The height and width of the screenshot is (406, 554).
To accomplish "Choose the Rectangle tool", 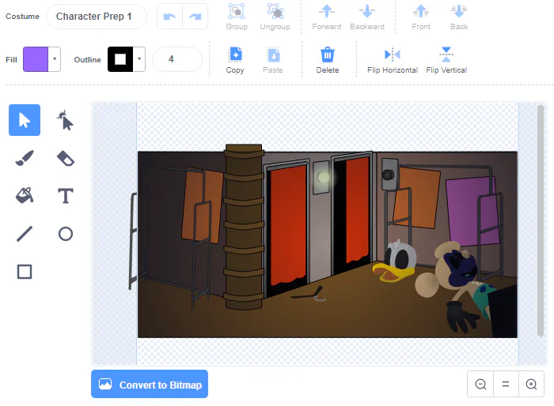I will coord(25,272).
